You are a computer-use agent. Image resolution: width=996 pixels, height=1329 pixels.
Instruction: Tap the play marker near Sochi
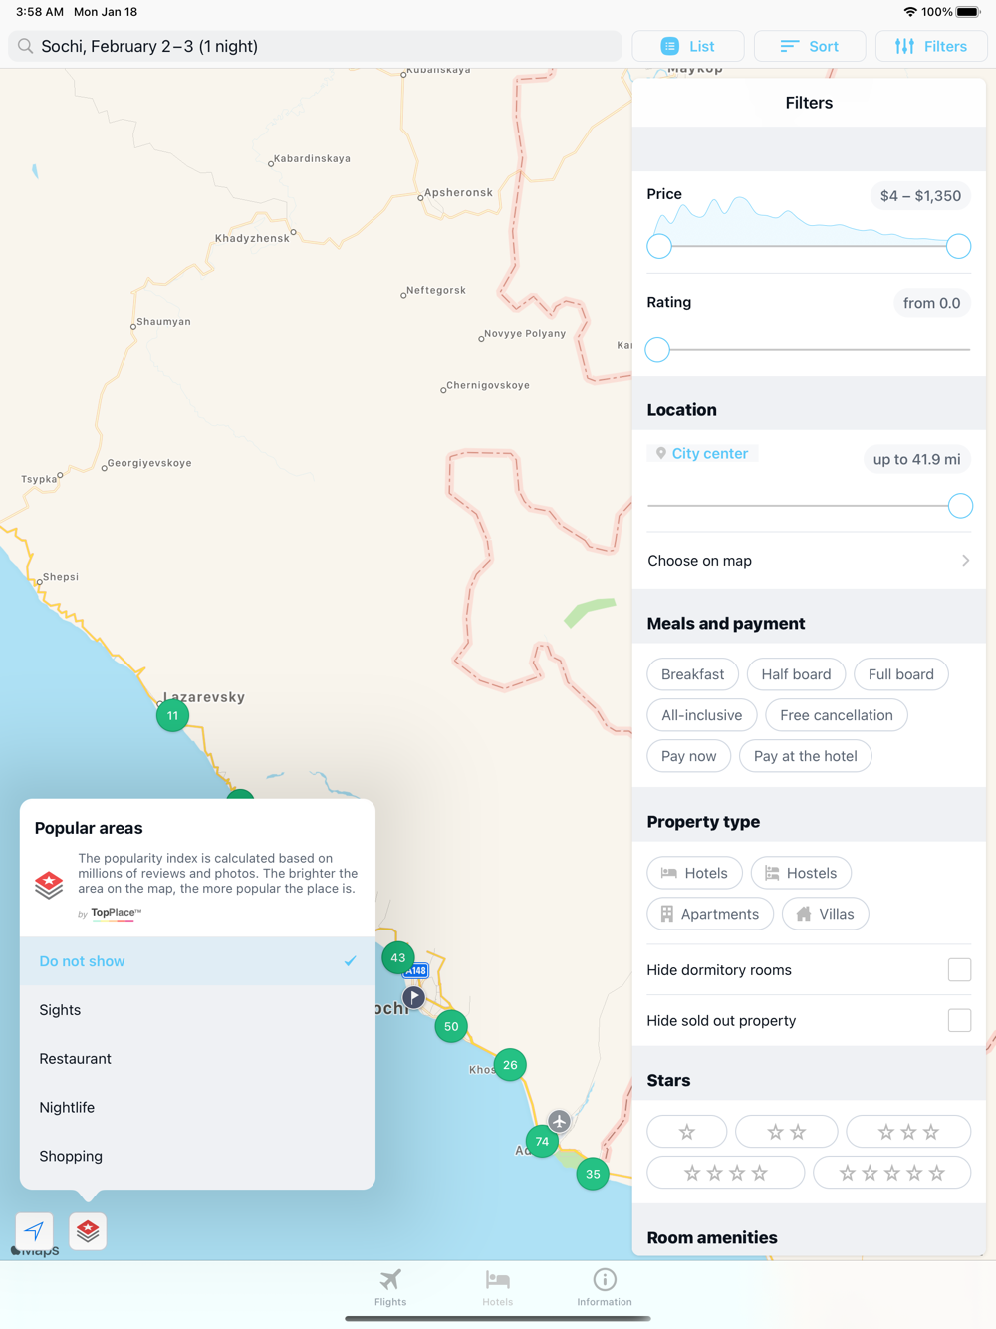(x=414, y=996)
